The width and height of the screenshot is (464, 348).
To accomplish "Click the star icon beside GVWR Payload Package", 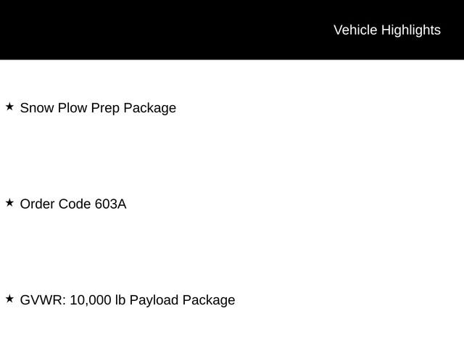I will pos(9,299).
